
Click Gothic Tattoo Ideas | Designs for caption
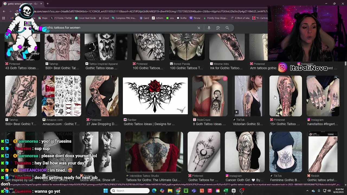coord(149,124)
